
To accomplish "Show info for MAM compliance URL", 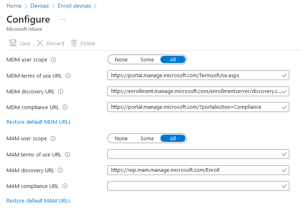I will pos(65,186).
